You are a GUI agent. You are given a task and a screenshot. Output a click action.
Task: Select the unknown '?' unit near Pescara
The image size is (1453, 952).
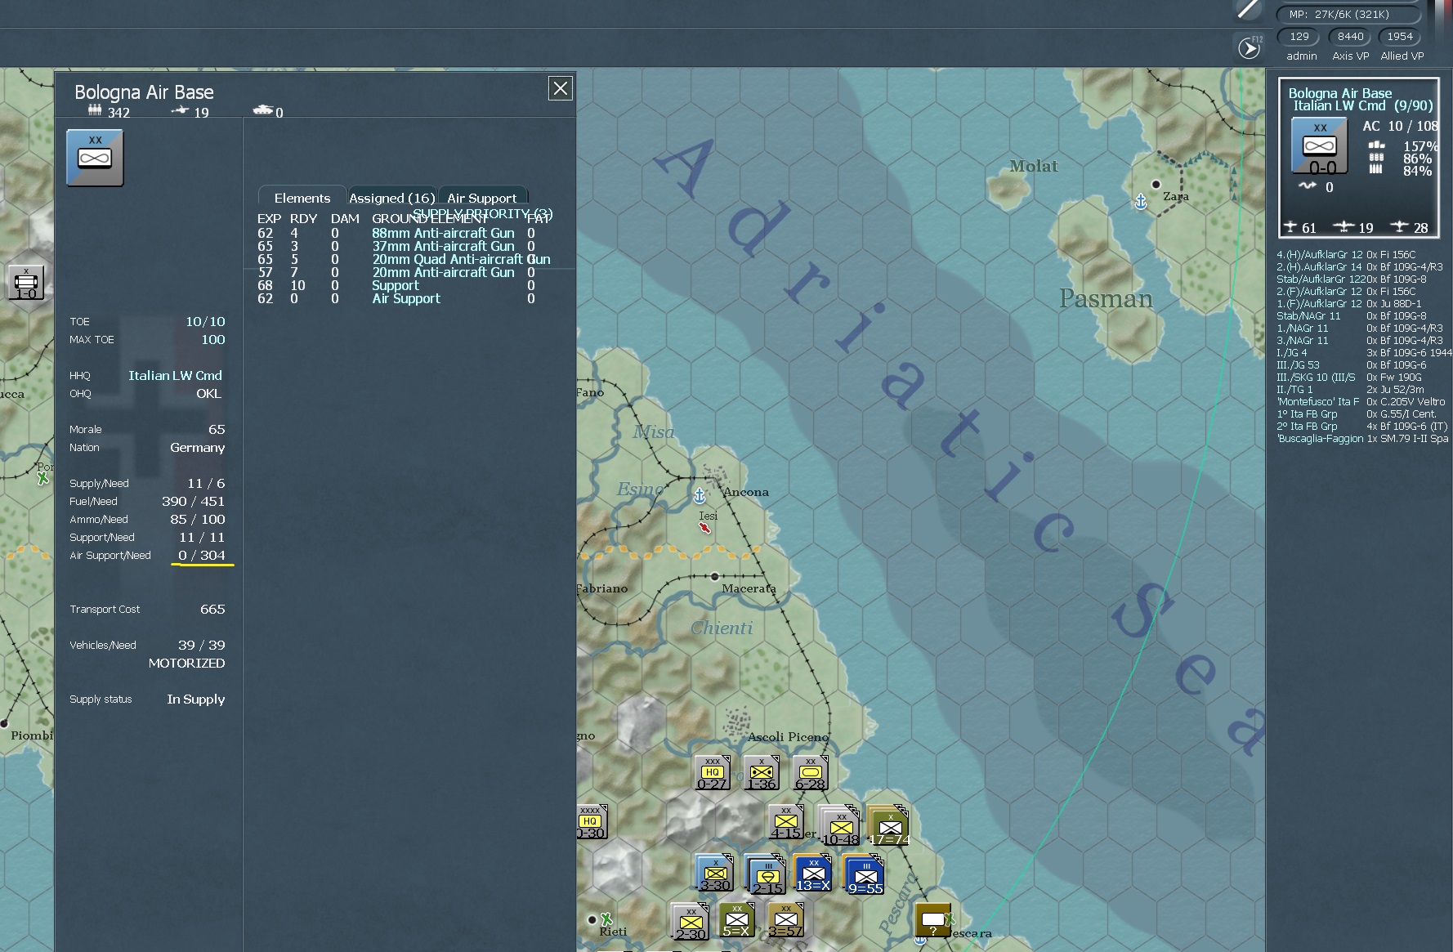(932, 920)
